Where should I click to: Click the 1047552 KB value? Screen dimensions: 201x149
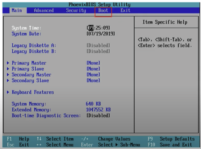pos(98,109)
